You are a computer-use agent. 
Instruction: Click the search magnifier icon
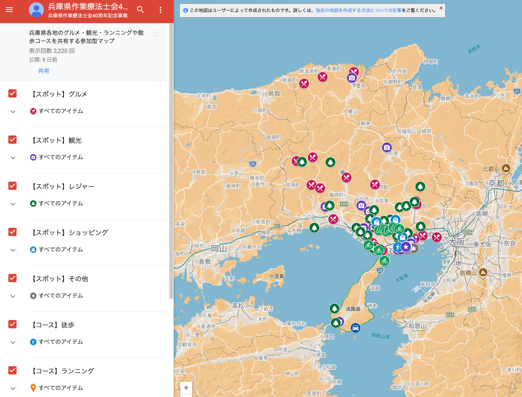pyautogui.click(x=140, y=10)
